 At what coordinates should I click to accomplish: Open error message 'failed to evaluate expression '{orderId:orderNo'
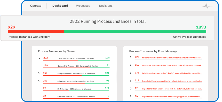point(172,58)
